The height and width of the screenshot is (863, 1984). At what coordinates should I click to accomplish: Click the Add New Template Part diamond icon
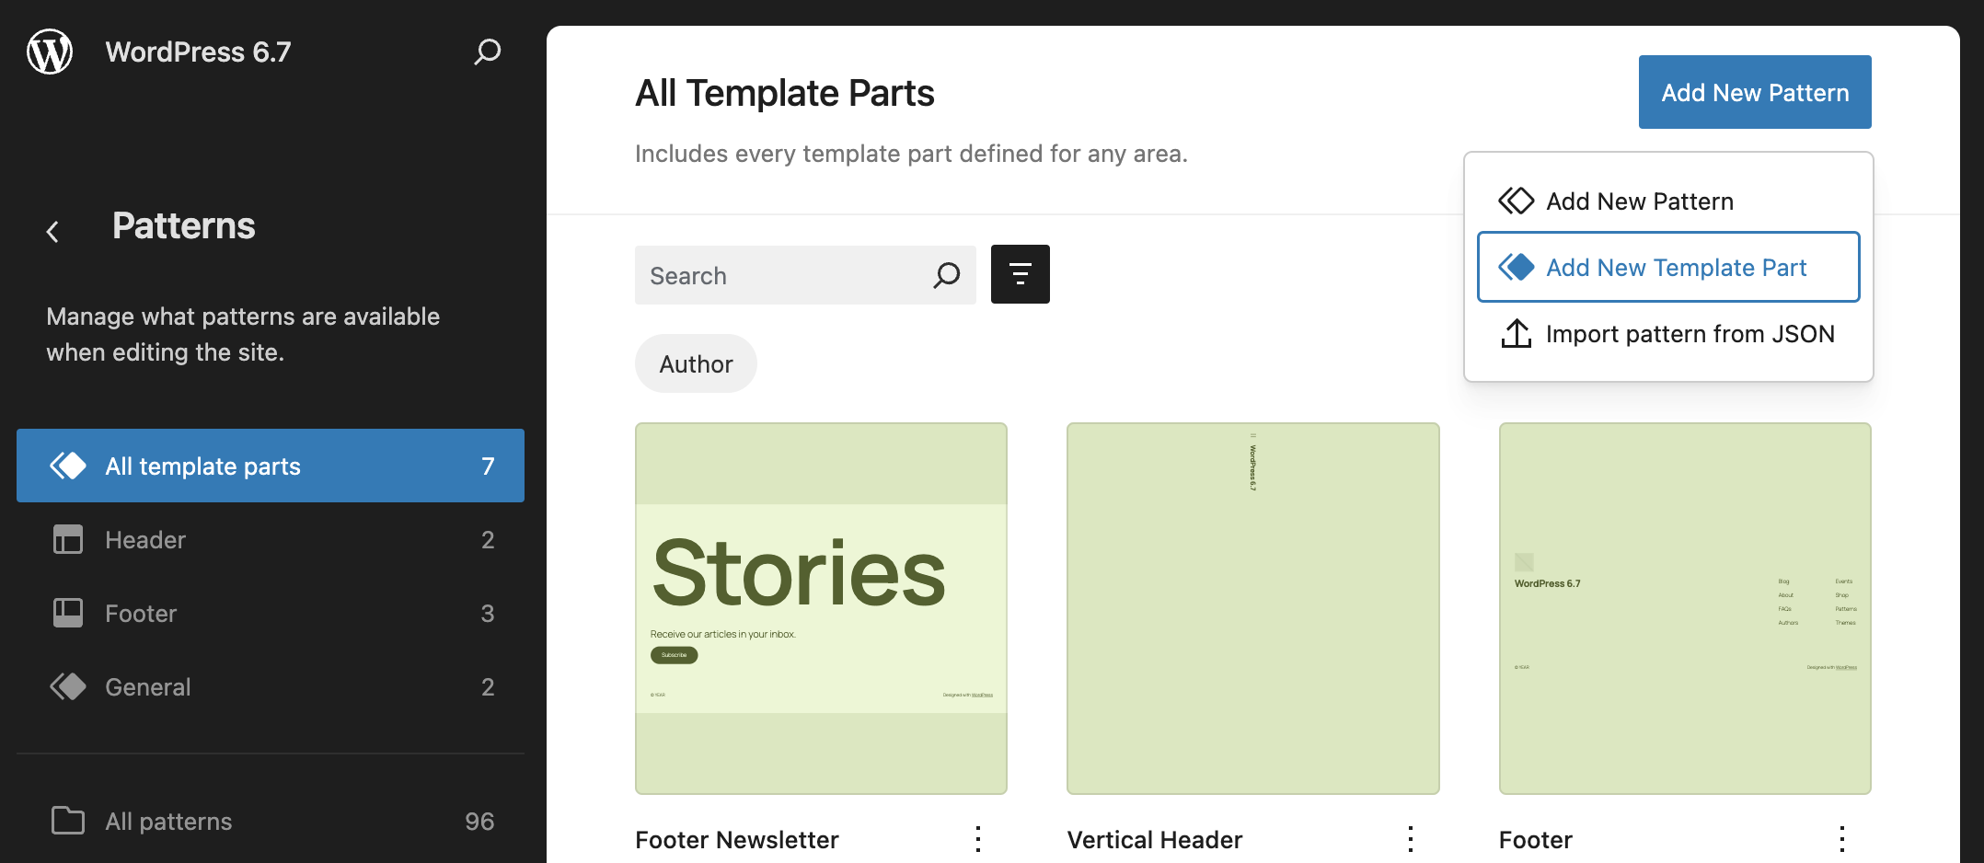pyautogui.click(x=1515, y=267)
